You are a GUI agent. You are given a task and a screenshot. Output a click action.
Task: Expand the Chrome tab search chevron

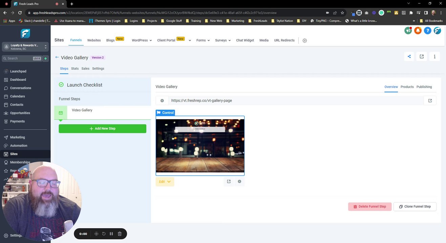pyautogui.click(x=408, y=4)
